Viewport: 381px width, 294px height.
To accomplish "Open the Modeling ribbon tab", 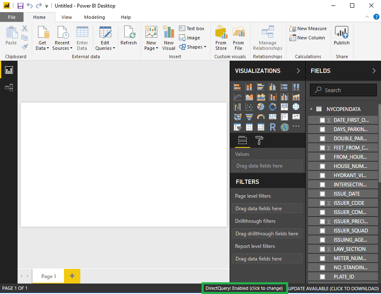I will (95, 17).
